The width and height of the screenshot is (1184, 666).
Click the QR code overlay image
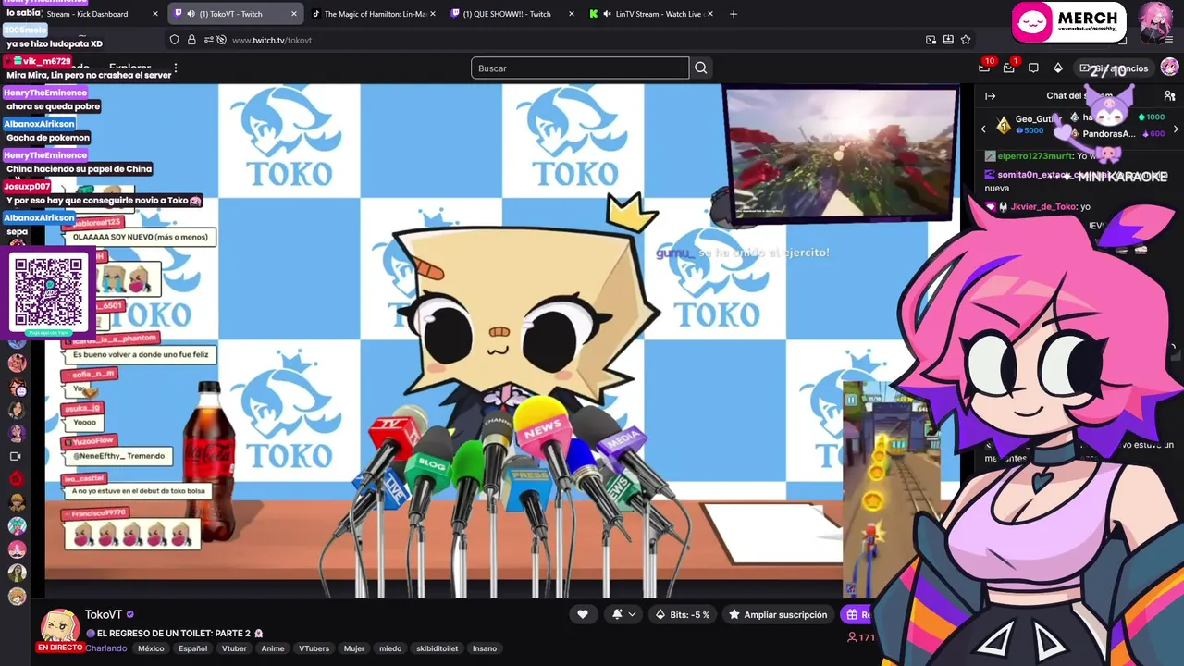(48, 292)
